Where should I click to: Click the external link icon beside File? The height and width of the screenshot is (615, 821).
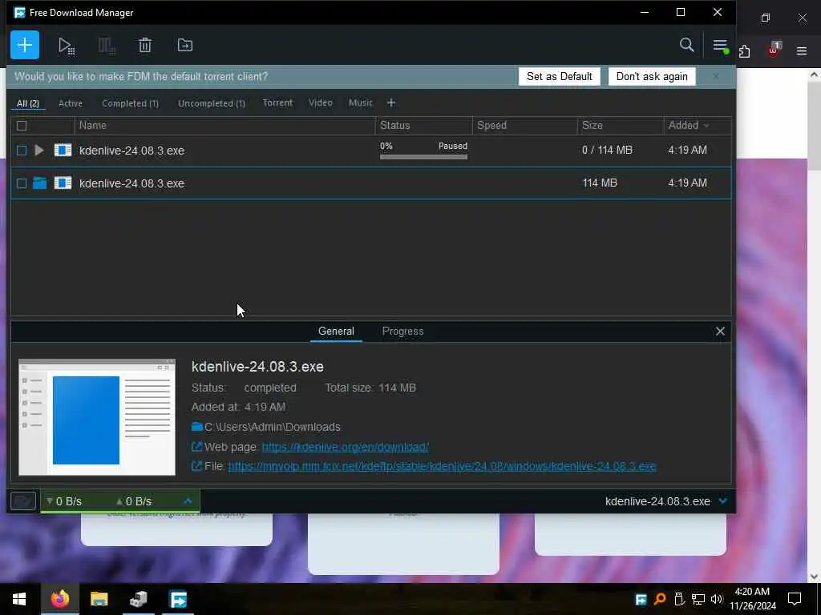coord(197,466)
